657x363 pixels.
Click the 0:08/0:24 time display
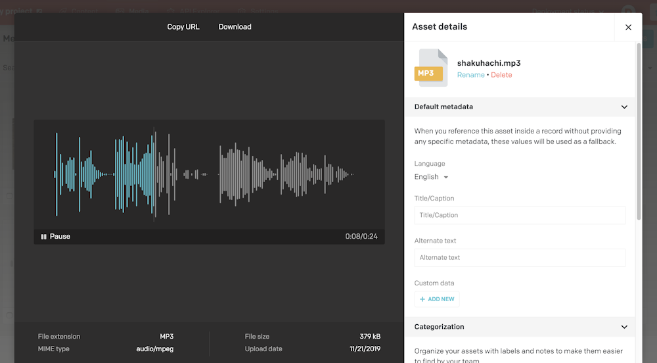click(x=361, y=237)
